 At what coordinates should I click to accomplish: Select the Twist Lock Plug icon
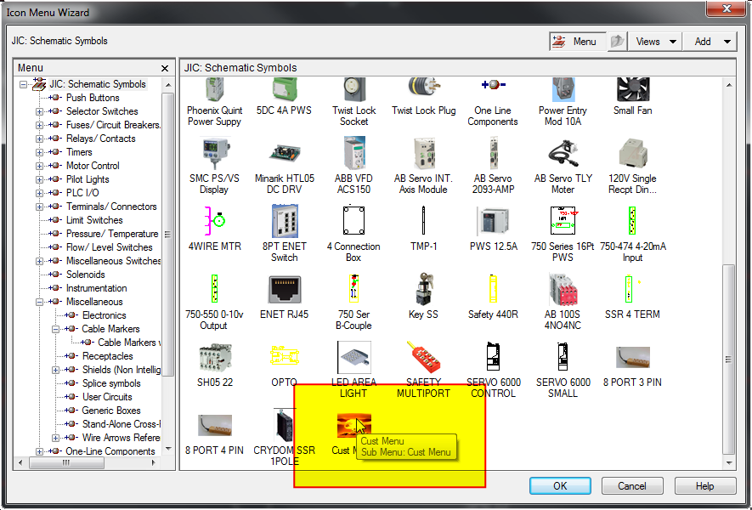(x=423, y=88)
